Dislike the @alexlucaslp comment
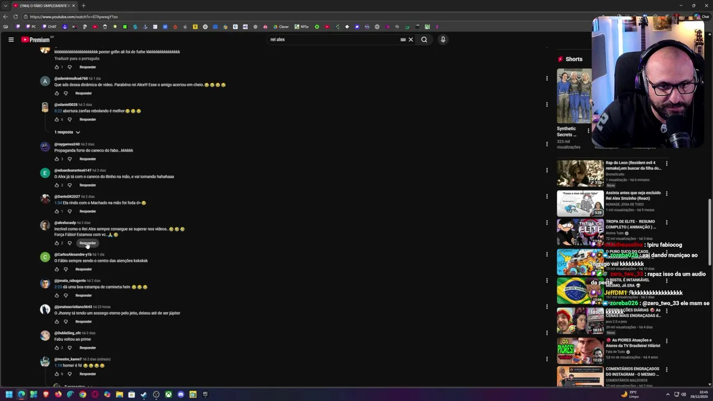The height and width of the screenshot is (401, 713). point(70,243)
